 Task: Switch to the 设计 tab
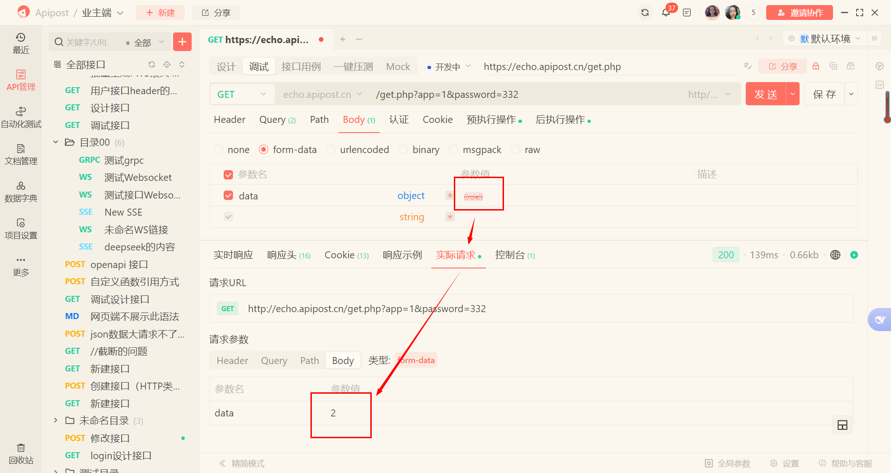point(226,66)
